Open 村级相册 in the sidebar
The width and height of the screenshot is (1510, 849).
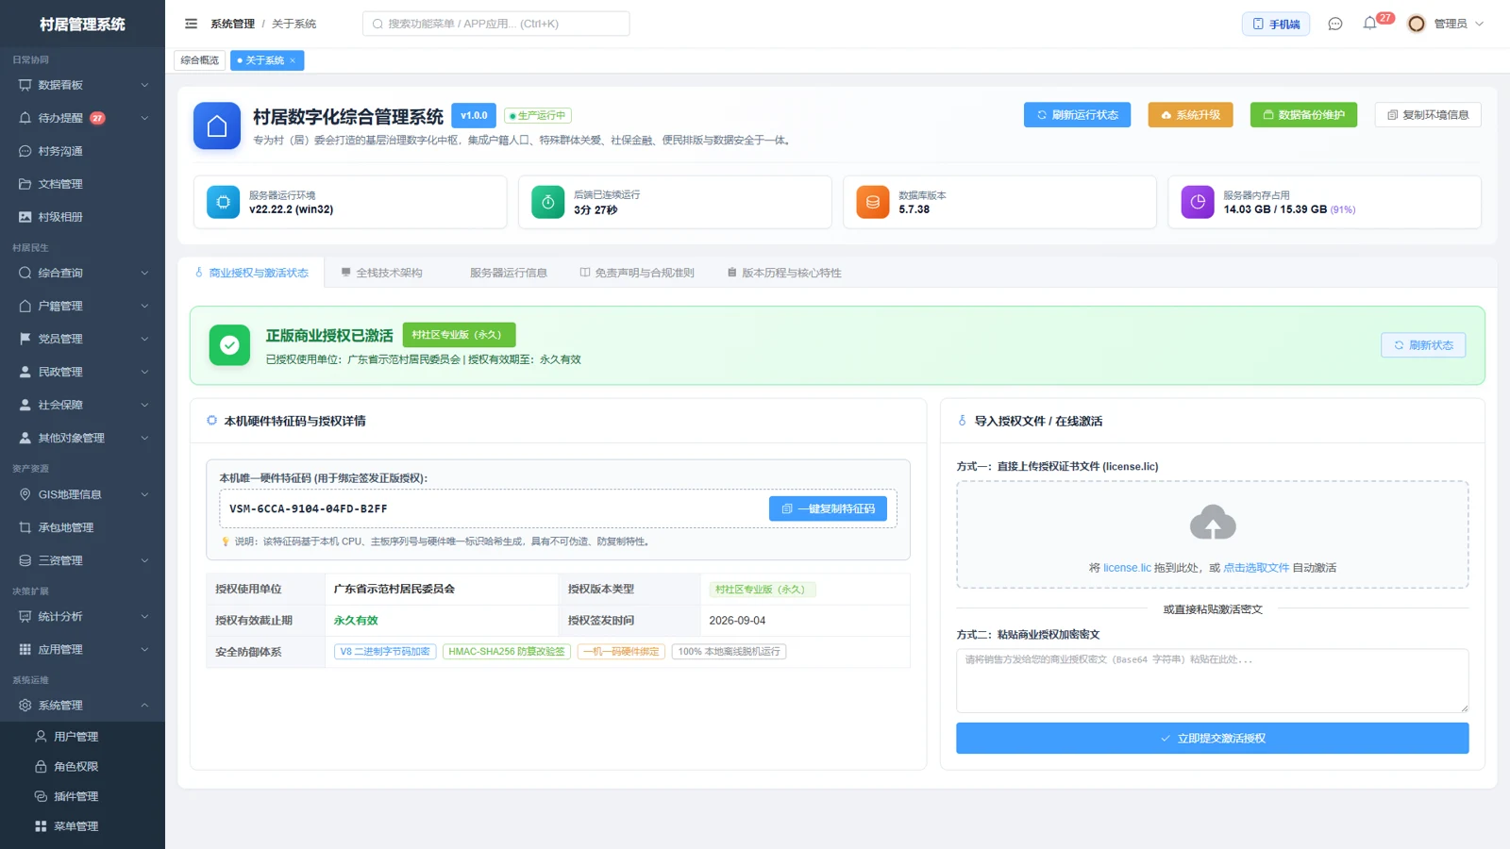(82, 217)
